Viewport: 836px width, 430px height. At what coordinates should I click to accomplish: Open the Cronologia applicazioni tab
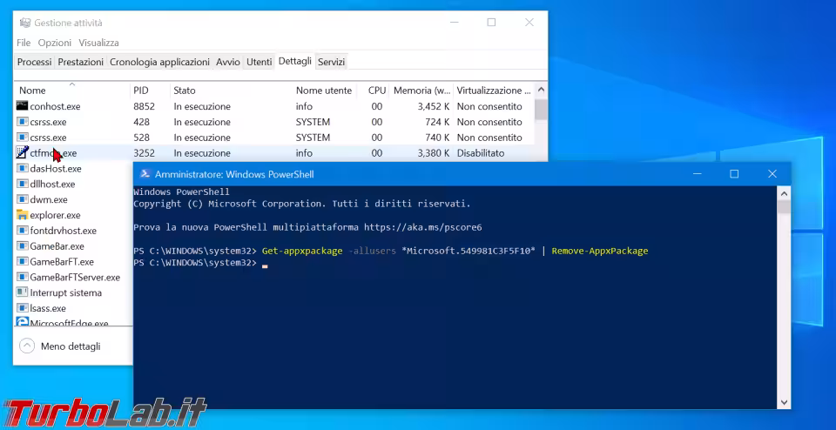pyautogui.click(x=159, y=62)
